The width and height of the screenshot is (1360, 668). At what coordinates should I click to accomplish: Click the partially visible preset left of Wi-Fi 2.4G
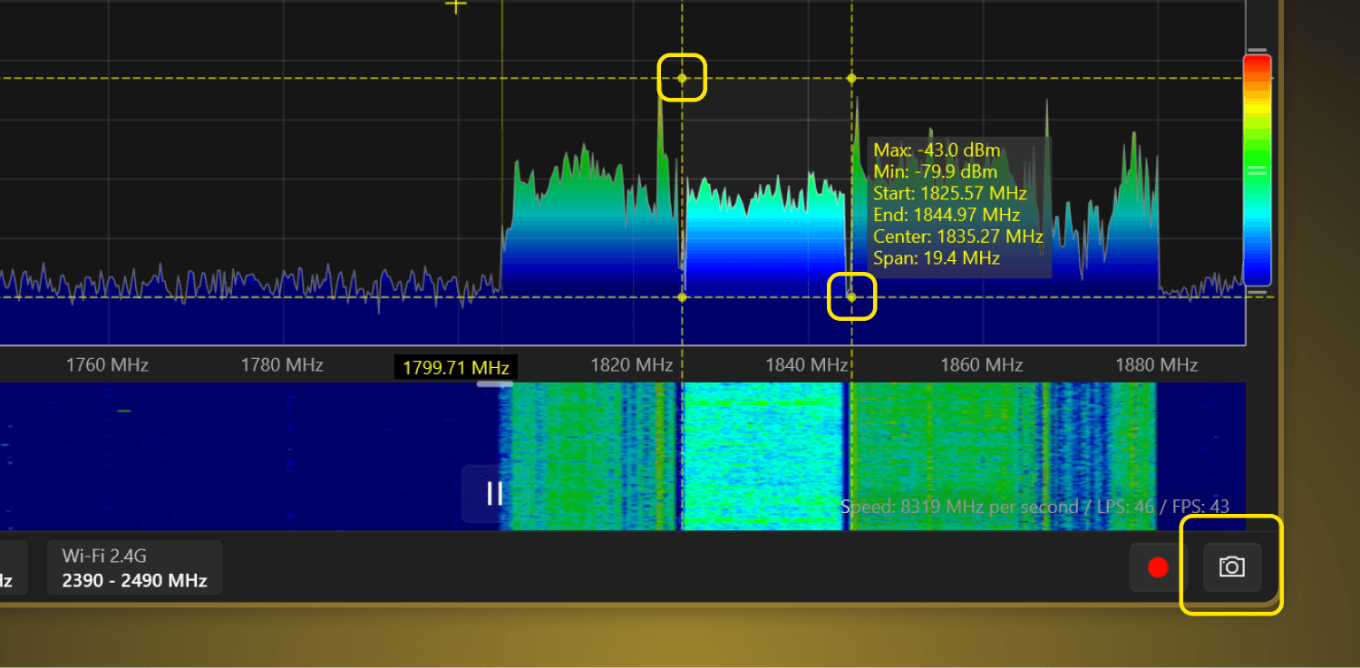13,568
